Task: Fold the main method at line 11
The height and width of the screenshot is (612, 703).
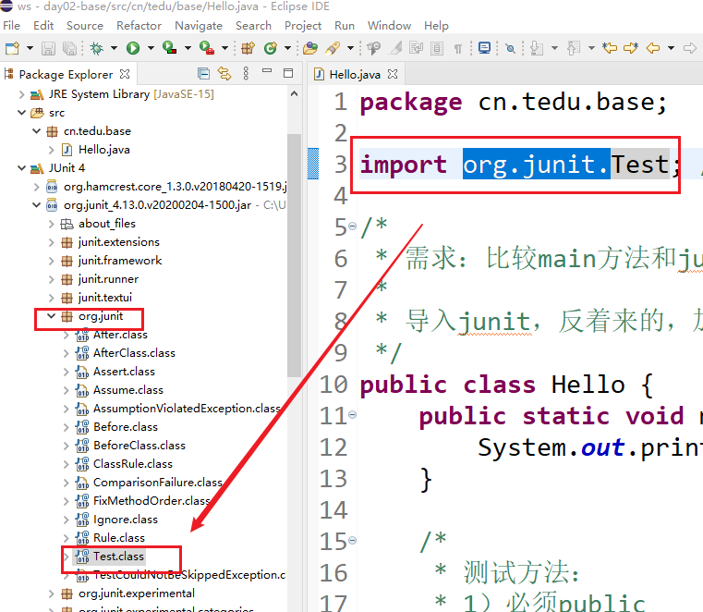Action: point(352,414)
